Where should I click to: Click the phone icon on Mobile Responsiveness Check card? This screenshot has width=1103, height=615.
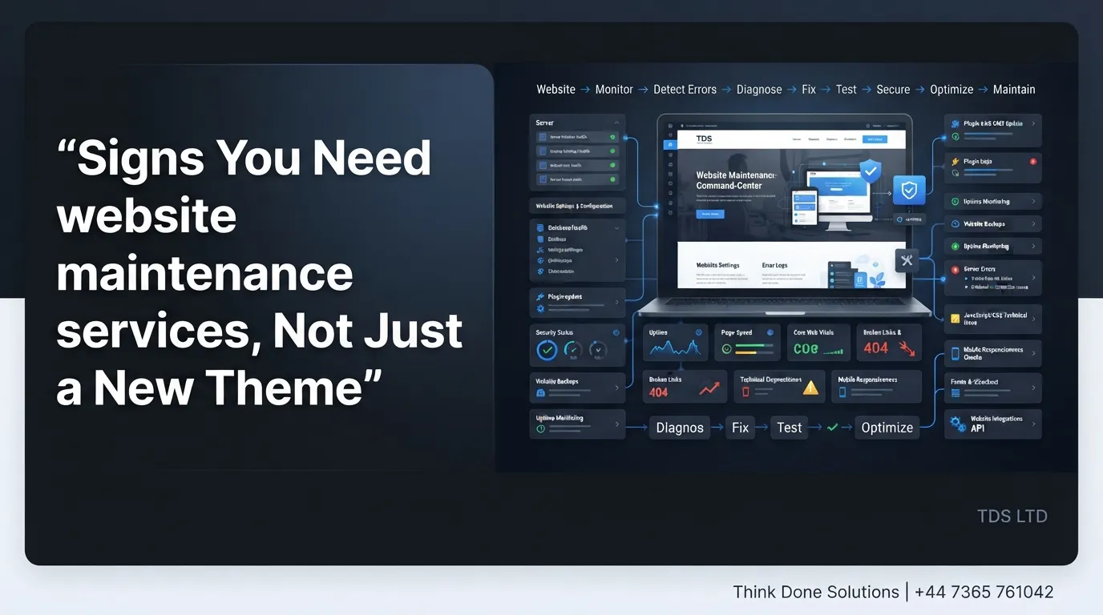pyautogui.click(x=956, y=353)
